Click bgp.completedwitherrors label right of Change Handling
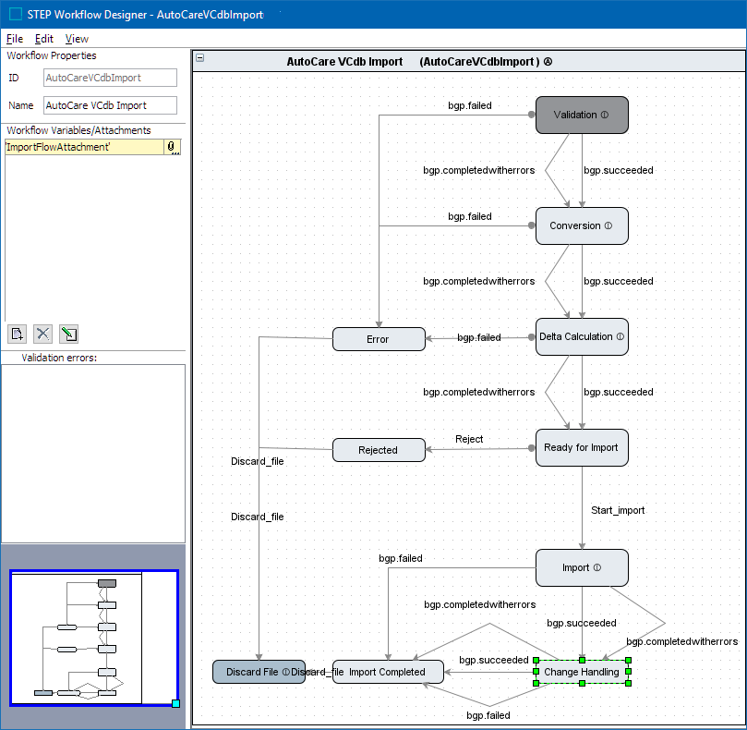This screenshot has width=747, height=730. tap(681, 642)
